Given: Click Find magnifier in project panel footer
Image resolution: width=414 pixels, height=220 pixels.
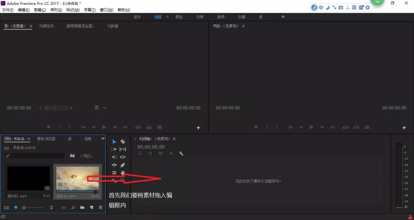Looking at the screenshot, I should (73, 207).
